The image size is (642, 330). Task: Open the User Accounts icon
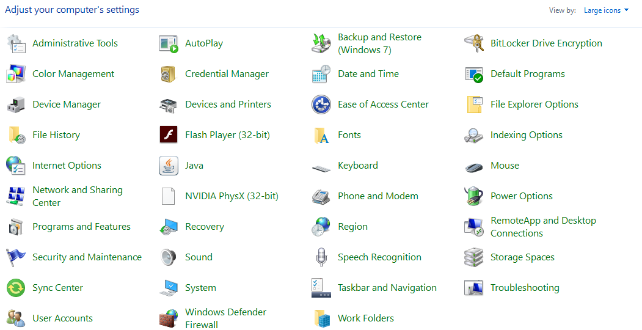[x=16, y=318]
